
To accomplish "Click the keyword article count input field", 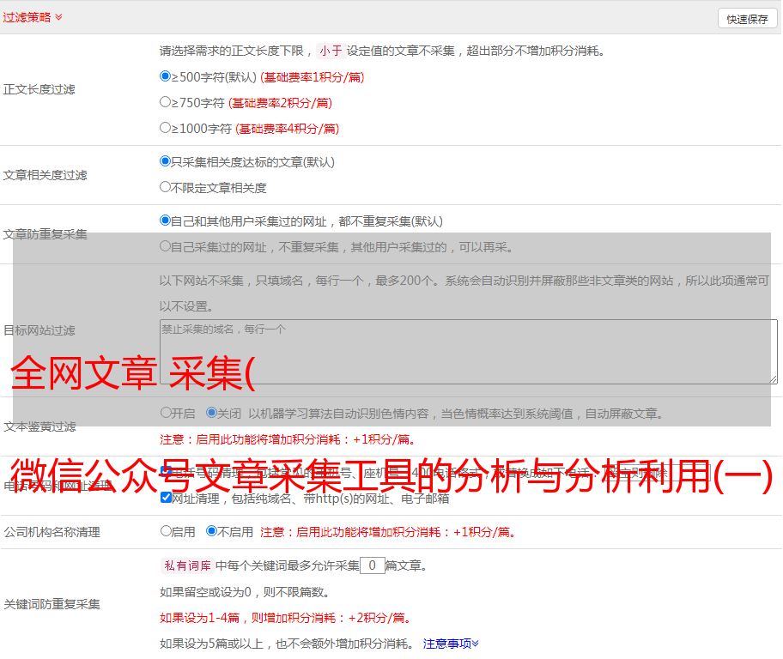I will 373,565.
